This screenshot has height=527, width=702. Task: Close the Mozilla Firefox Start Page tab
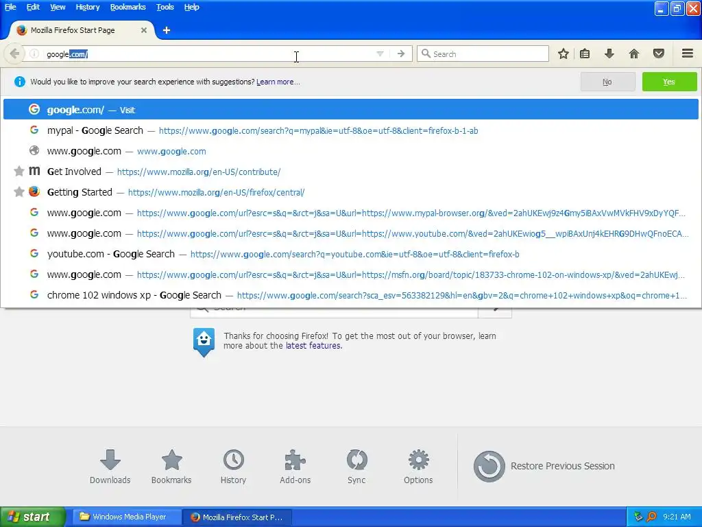(x=144, y=30)
